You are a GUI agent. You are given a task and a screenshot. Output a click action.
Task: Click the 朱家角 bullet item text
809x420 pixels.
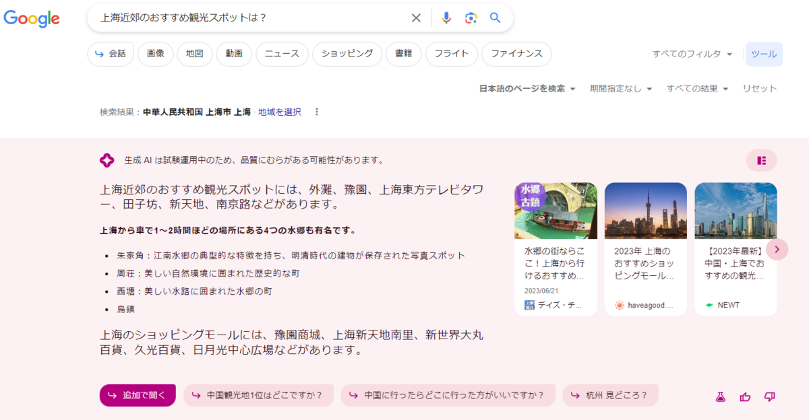291,256
